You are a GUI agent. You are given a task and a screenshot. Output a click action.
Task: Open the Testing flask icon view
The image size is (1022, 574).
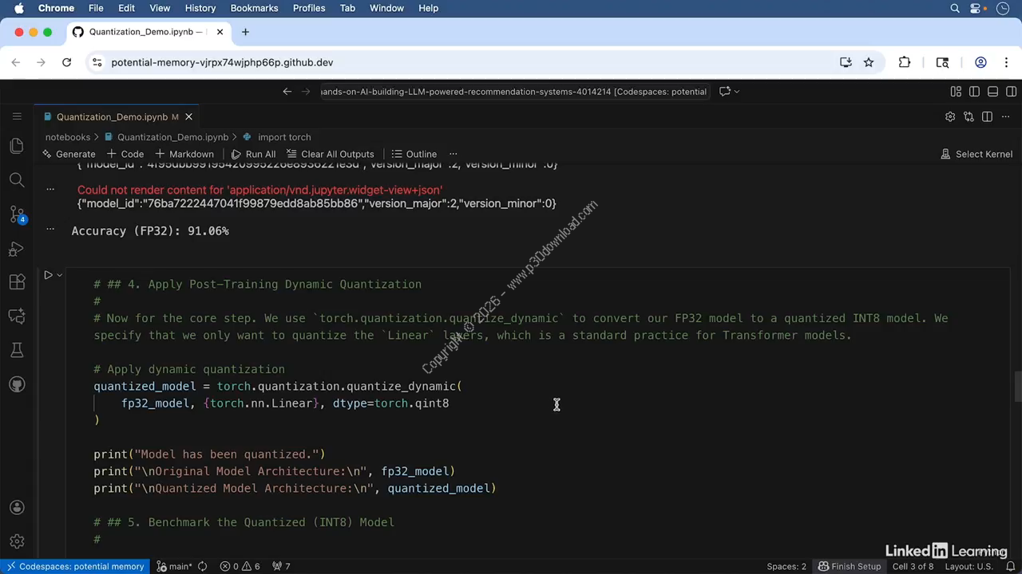(17, 350)
